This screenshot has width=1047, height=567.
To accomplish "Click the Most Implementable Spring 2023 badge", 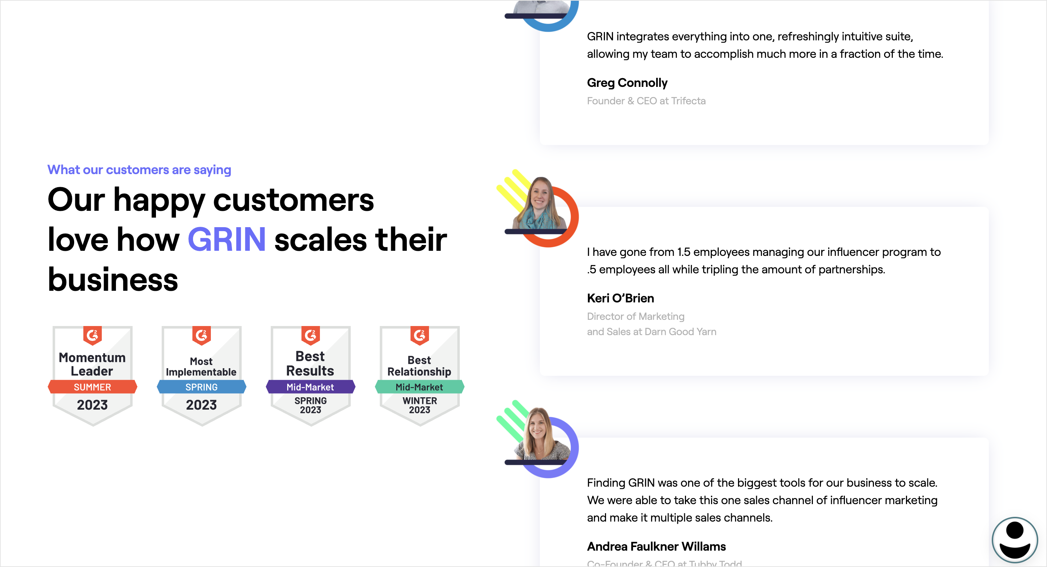I will [202, 375].
